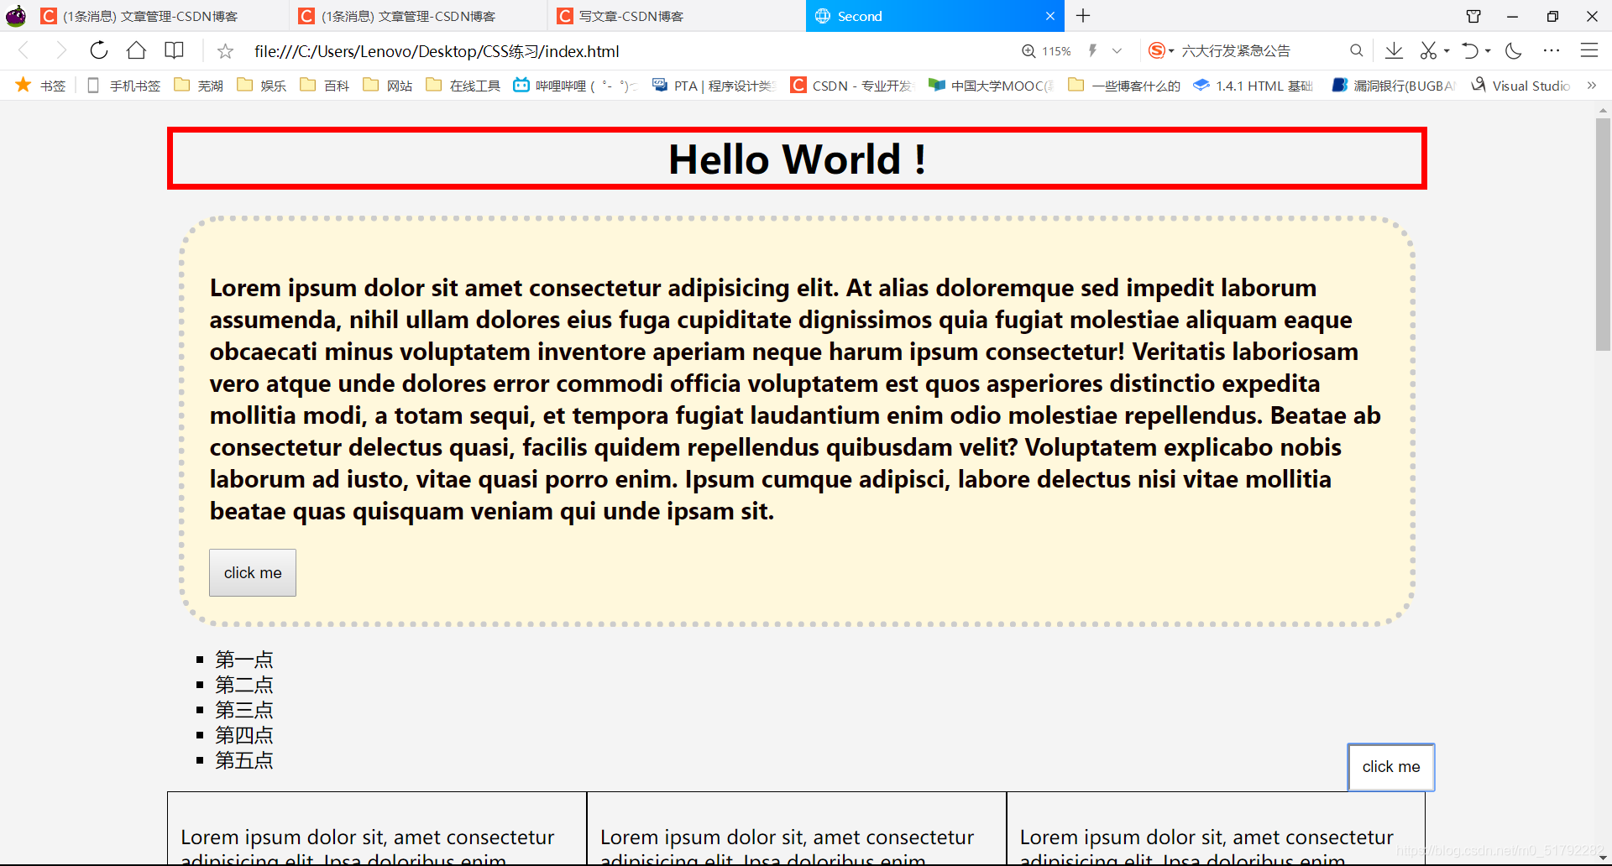Screen dimensions: 1612x866
Task: Expand the address bar dropdown chevron
Action: click(x=1117, y=51)
